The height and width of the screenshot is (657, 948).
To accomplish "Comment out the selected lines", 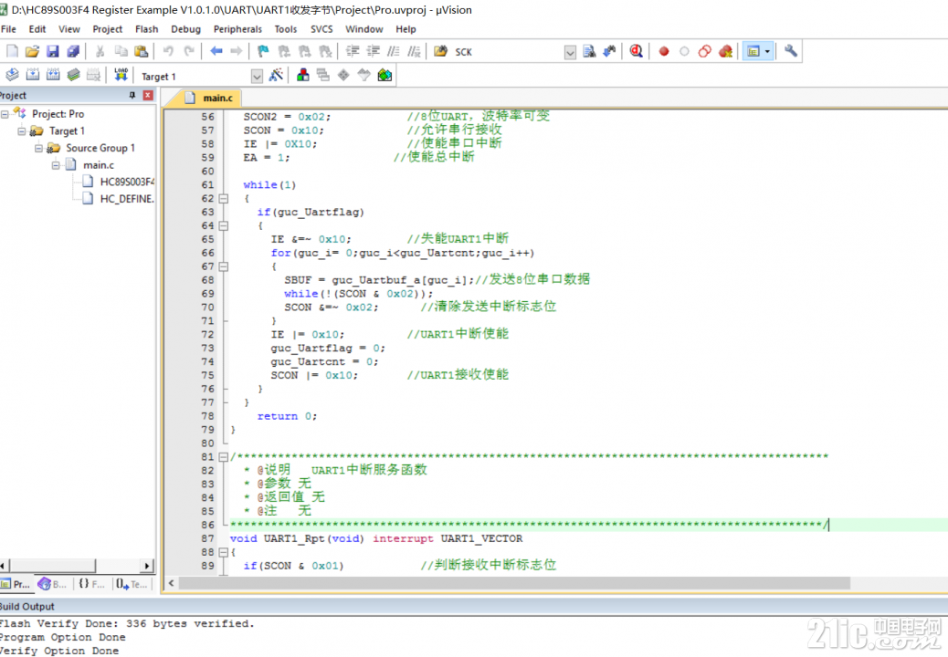I will click(x=394, y=51).
